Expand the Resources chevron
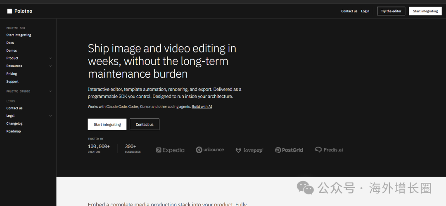446x206 pixels. click(x=50, y=66)
